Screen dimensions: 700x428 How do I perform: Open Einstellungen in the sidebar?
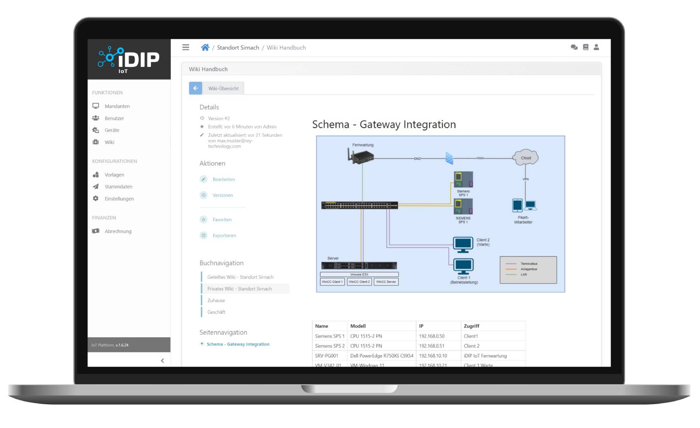(119, 198)
